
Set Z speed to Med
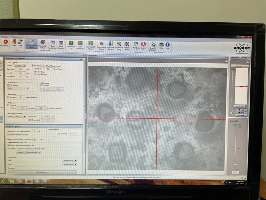click(241, 113)
